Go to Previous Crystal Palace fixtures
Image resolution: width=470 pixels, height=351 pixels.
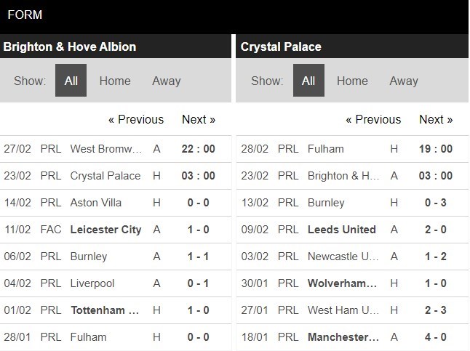coord(373,119)
